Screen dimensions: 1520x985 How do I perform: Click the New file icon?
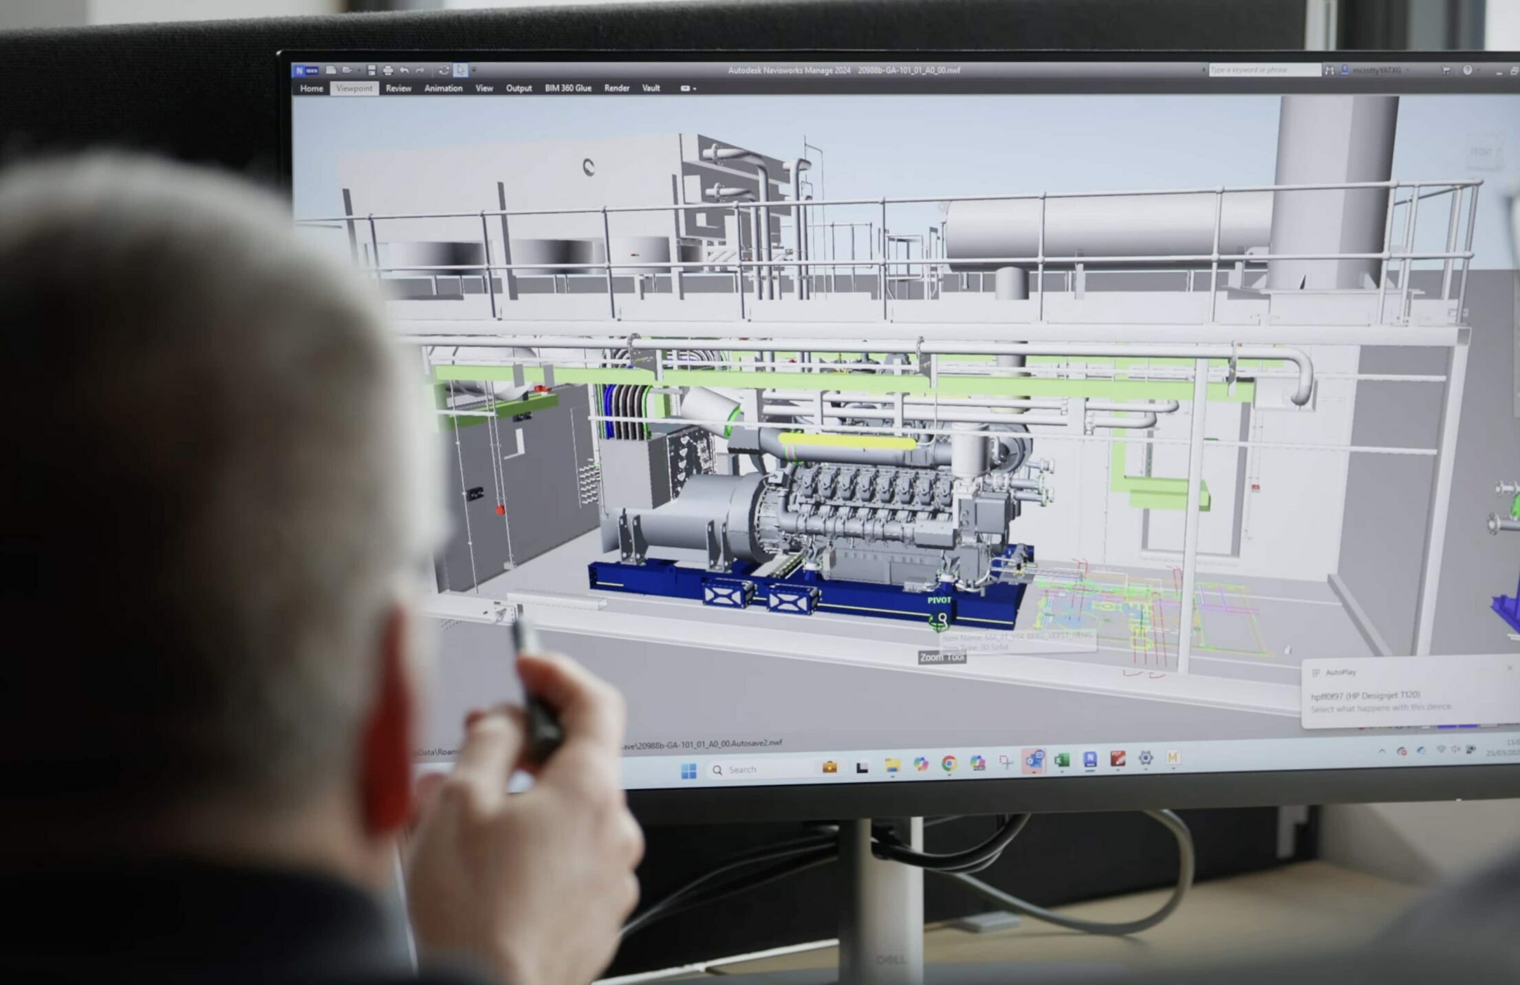tap(331, 70)
